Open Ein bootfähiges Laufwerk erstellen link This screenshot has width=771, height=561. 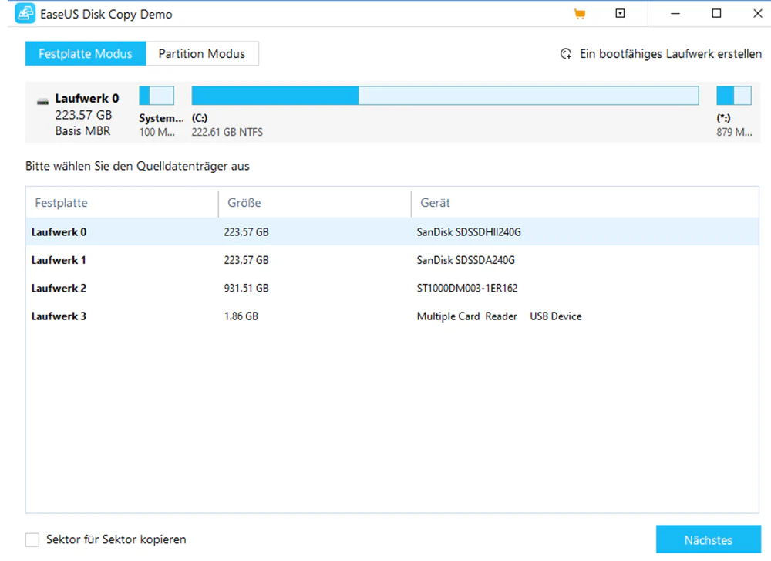point(670,54)
